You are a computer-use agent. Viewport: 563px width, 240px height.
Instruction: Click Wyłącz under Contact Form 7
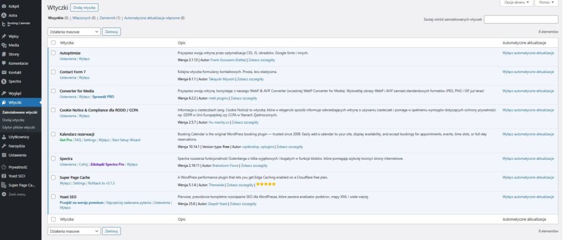(x=84, y=77)
